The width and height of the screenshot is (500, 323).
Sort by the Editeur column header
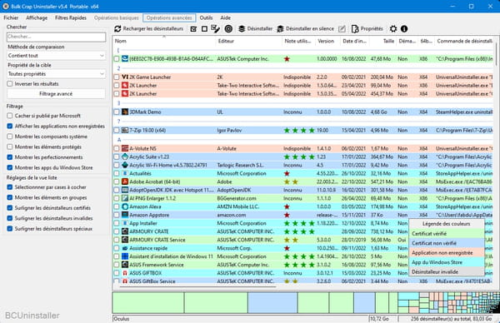(x=248, y=41)
